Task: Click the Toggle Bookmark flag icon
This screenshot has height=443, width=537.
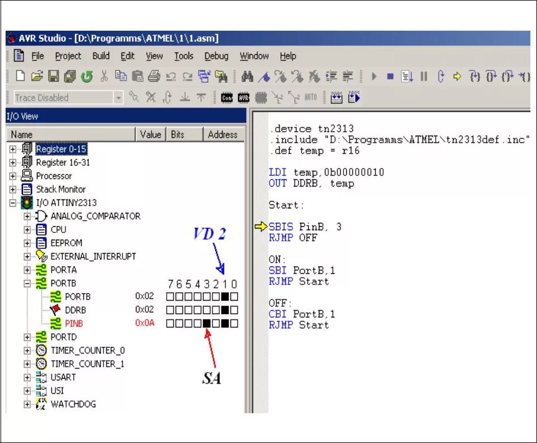Action: click(263, 77)
